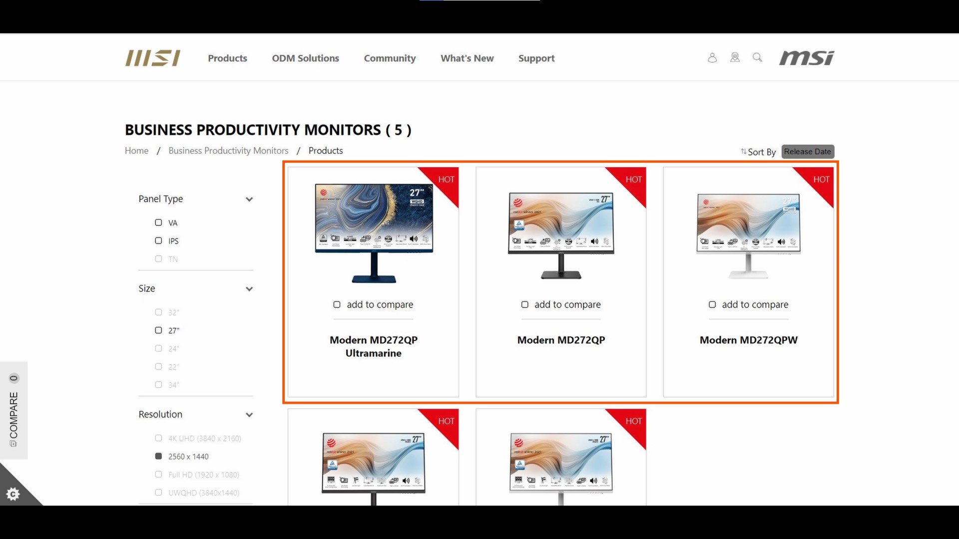Image resolution: width=959 pixels, height=539 pixels.
Task: Click the bottom row second monitor image
Action: point(561,469)
